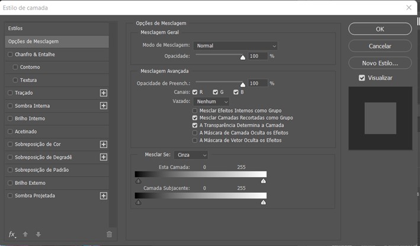Open the fx effects menu icon
The width and height of the screenshot is (420, 246).
(x=12, y=235)
